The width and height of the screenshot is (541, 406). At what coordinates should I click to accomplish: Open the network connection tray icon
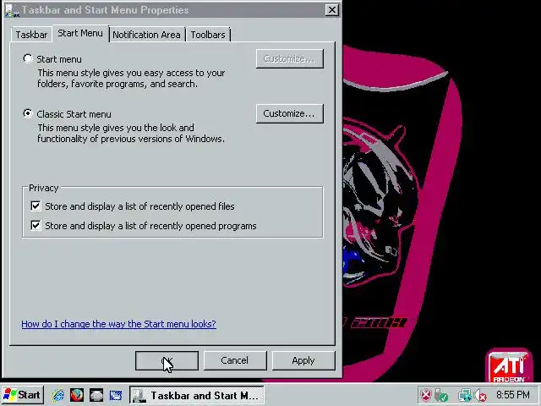point(464,395)
